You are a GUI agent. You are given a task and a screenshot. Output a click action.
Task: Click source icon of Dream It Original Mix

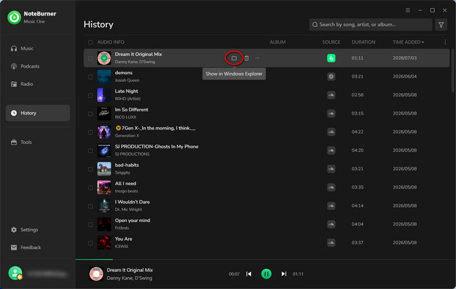pyautogui.click(x=331, y=58)
